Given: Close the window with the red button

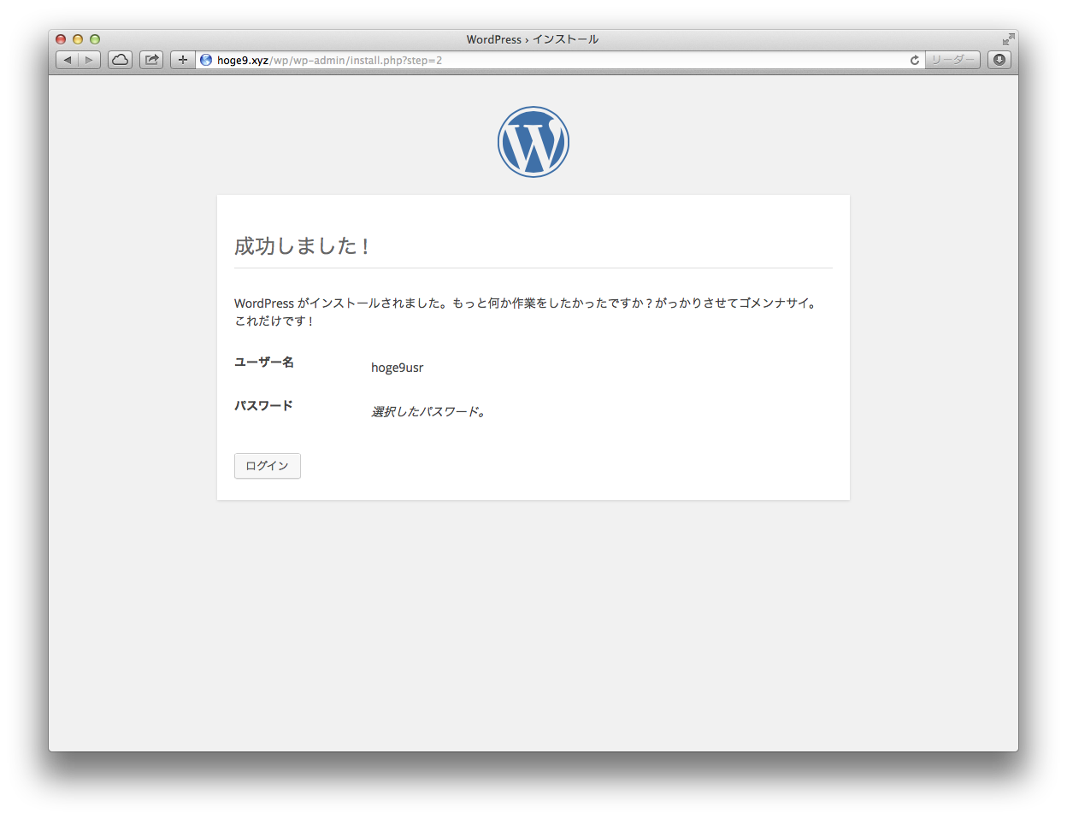Looking at the screenshot, I should click(61, 39).
